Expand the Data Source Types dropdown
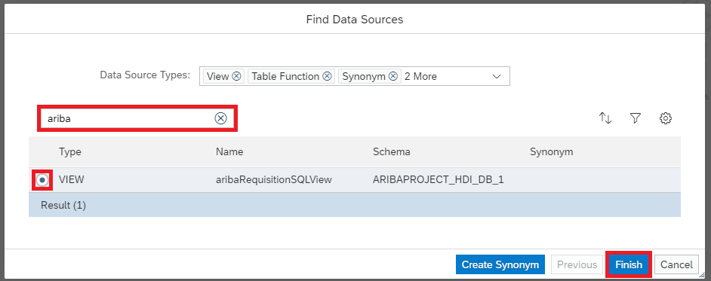Screen dimensions: 711x281 click(x=497, y=77)
